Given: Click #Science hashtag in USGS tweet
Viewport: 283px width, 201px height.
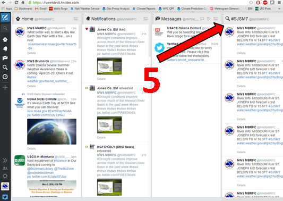Looking at the screenshot, I should [x=61, y=161].
